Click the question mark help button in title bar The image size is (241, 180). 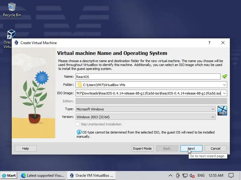(209, 43)
